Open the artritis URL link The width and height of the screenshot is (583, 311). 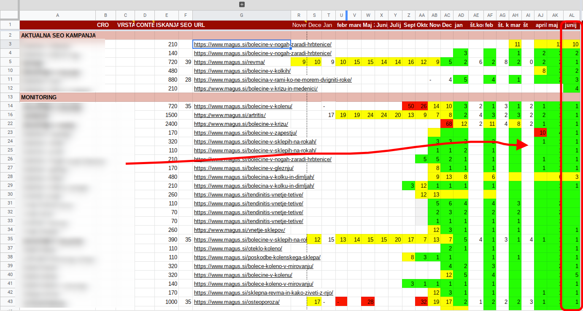click(229, 115)
